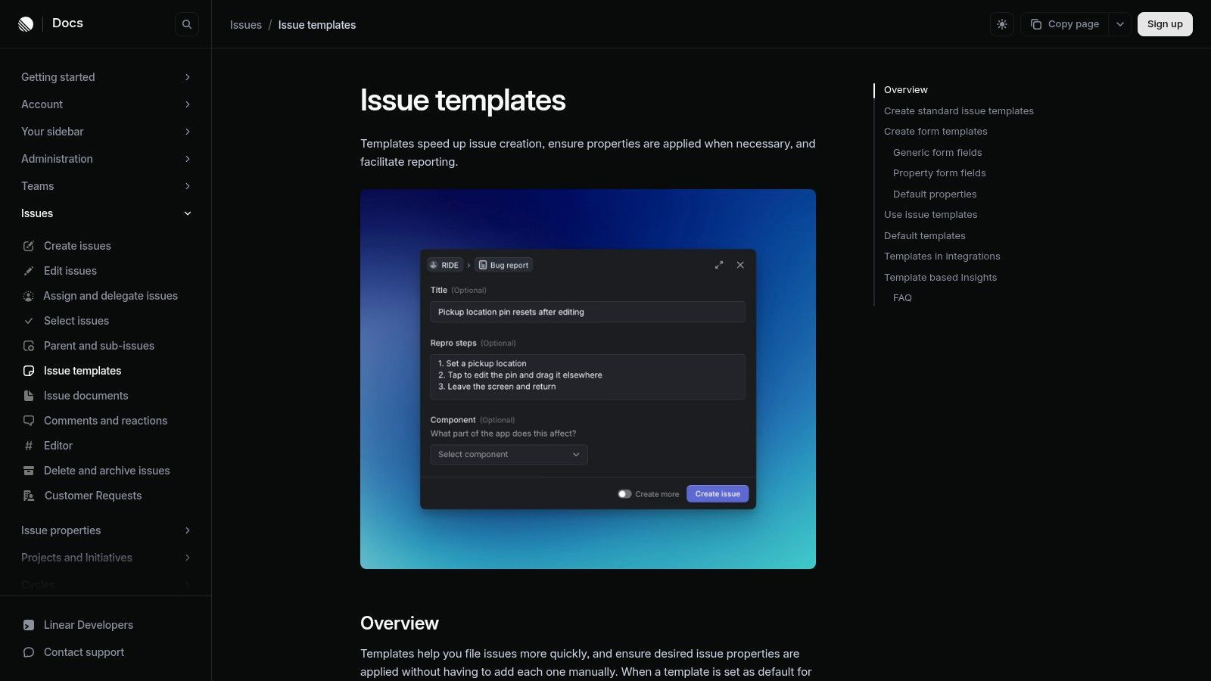Open the Issue documents page
The image size is (1211, 681).
coord(86,396)
